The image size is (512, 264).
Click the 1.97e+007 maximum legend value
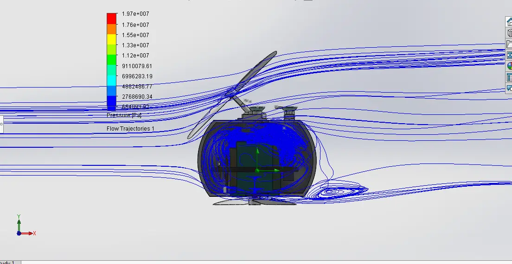[x=135, y=14]
